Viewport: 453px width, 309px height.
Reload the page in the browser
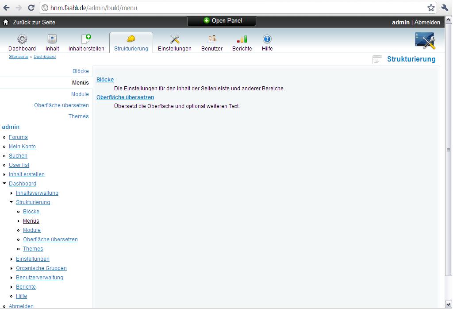[x=31, y=8]
